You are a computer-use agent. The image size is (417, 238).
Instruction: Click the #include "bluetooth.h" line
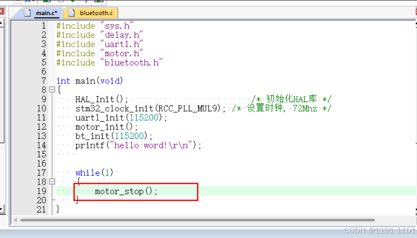pos(109,62)
